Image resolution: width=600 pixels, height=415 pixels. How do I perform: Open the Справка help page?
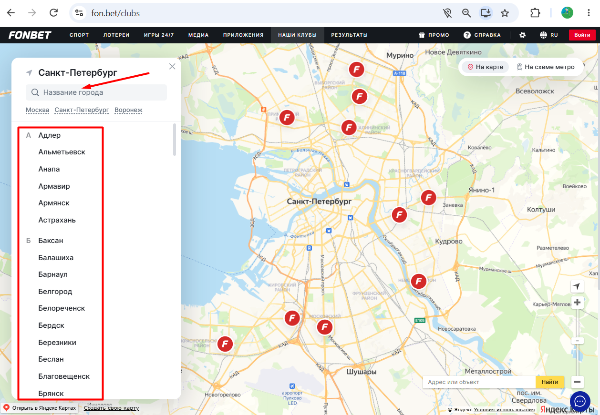pos(482,35)
